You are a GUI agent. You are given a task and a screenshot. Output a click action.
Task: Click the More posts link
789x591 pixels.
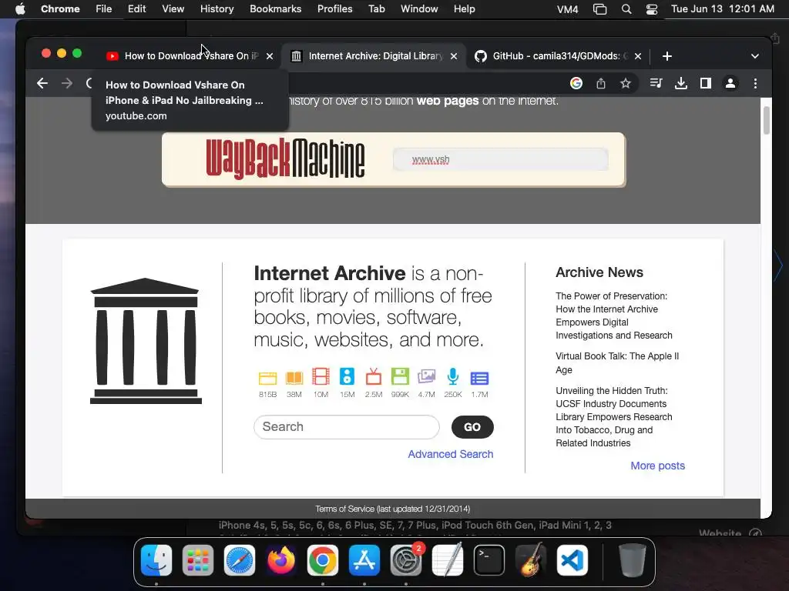click(658, 466)
